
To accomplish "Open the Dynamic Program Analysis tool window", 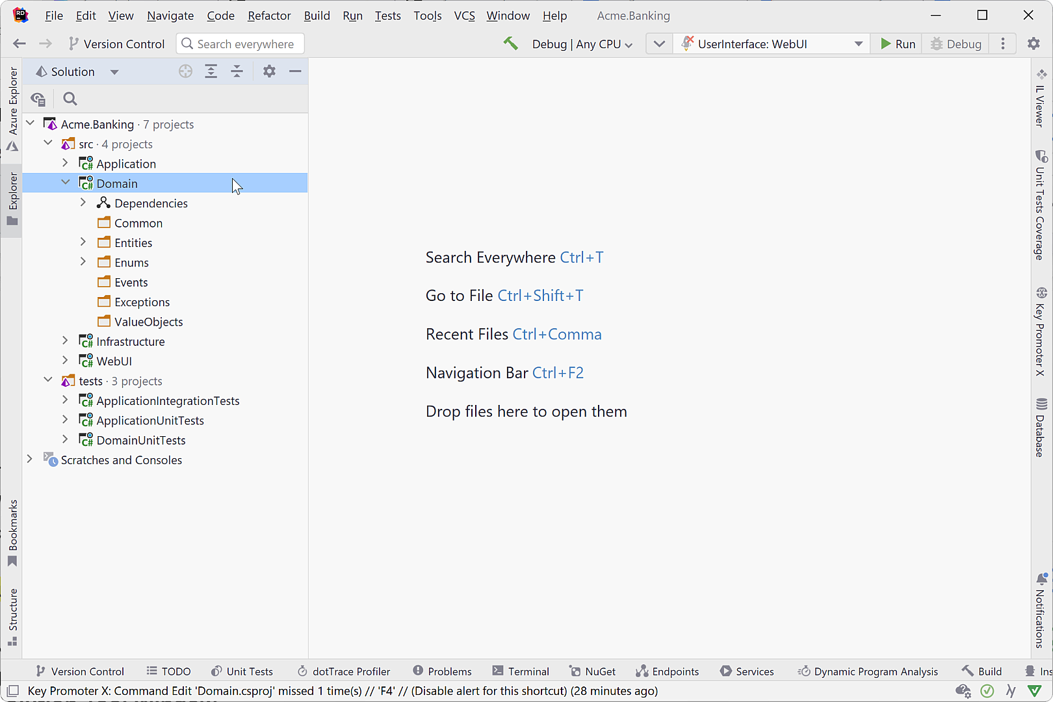I will pyautogui.click(x=868, y=671).
